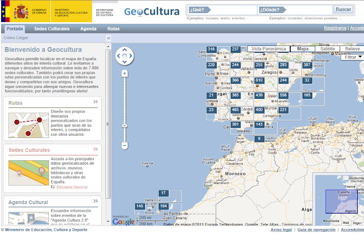Viewport: 364px width, 234px height.
Task: Open the Registrarse link
Action: [335, 28]
